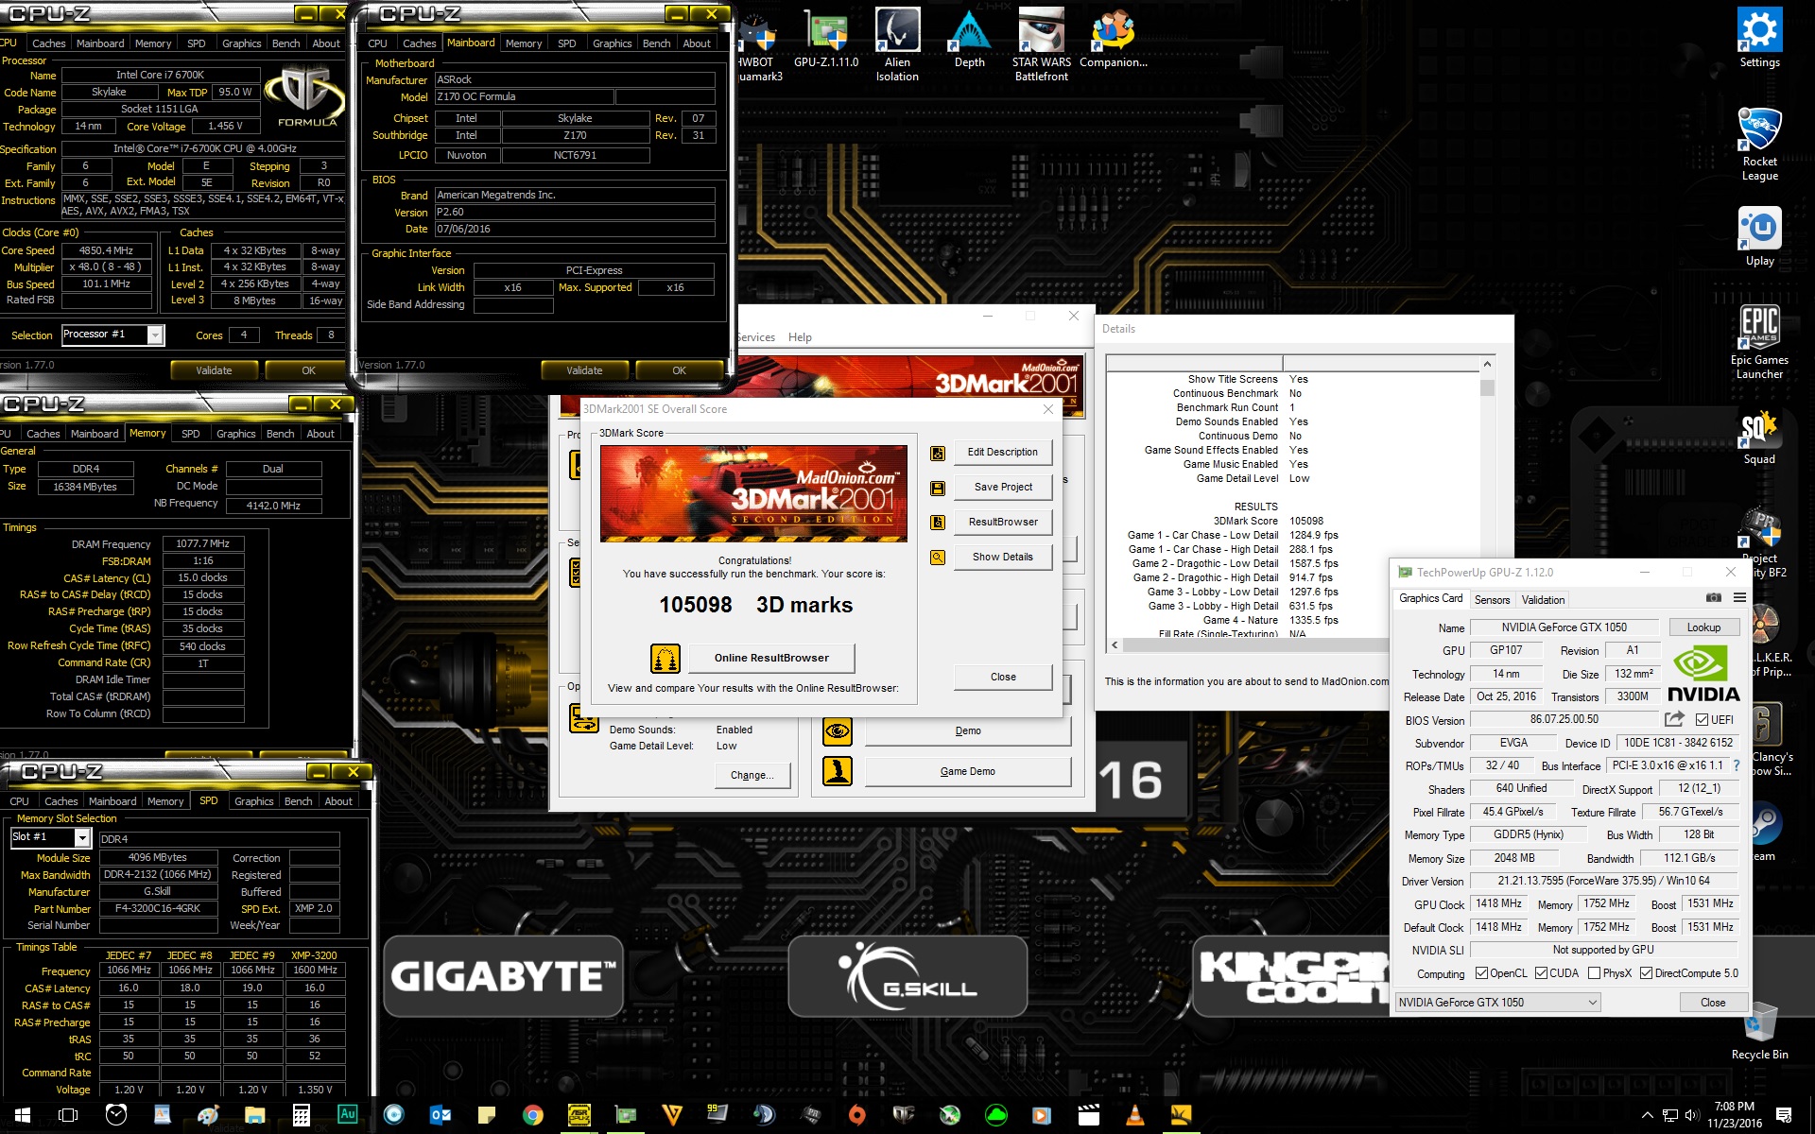Open the Action Center notification icon
Image resolution: width=1815 pixels, height=1134 pixels.
[x=1784, y=1115]
